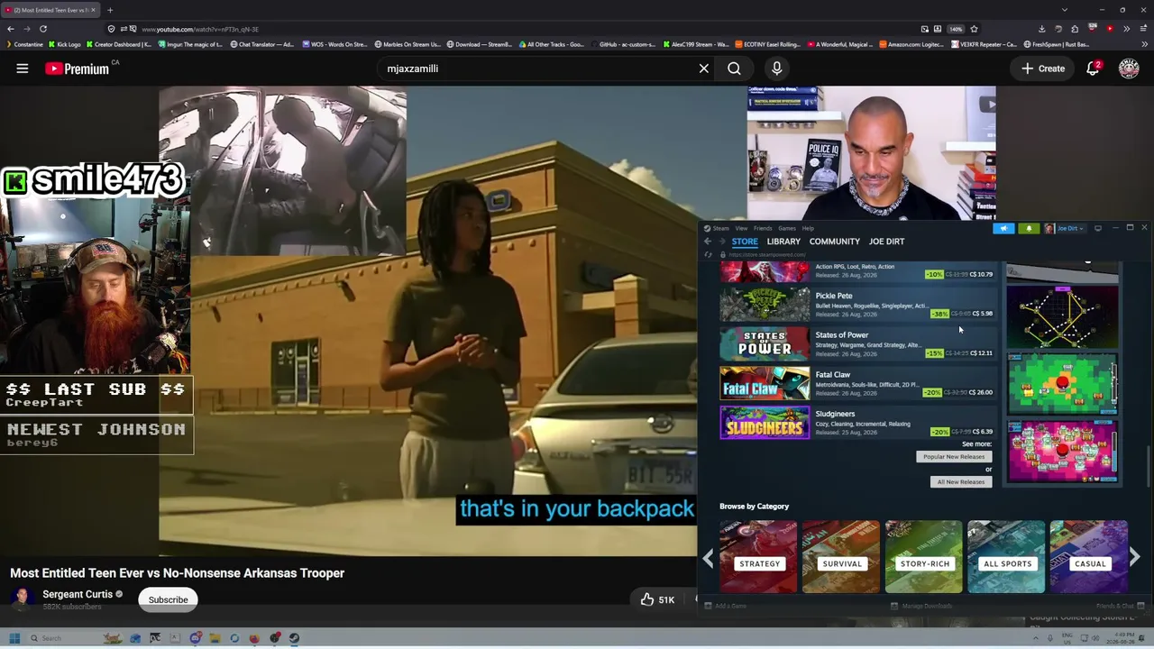The height and width of the screenshot is (649, 1154).
Task: Click Add a Game in Steam footer
Action: [x=726, y=606]
